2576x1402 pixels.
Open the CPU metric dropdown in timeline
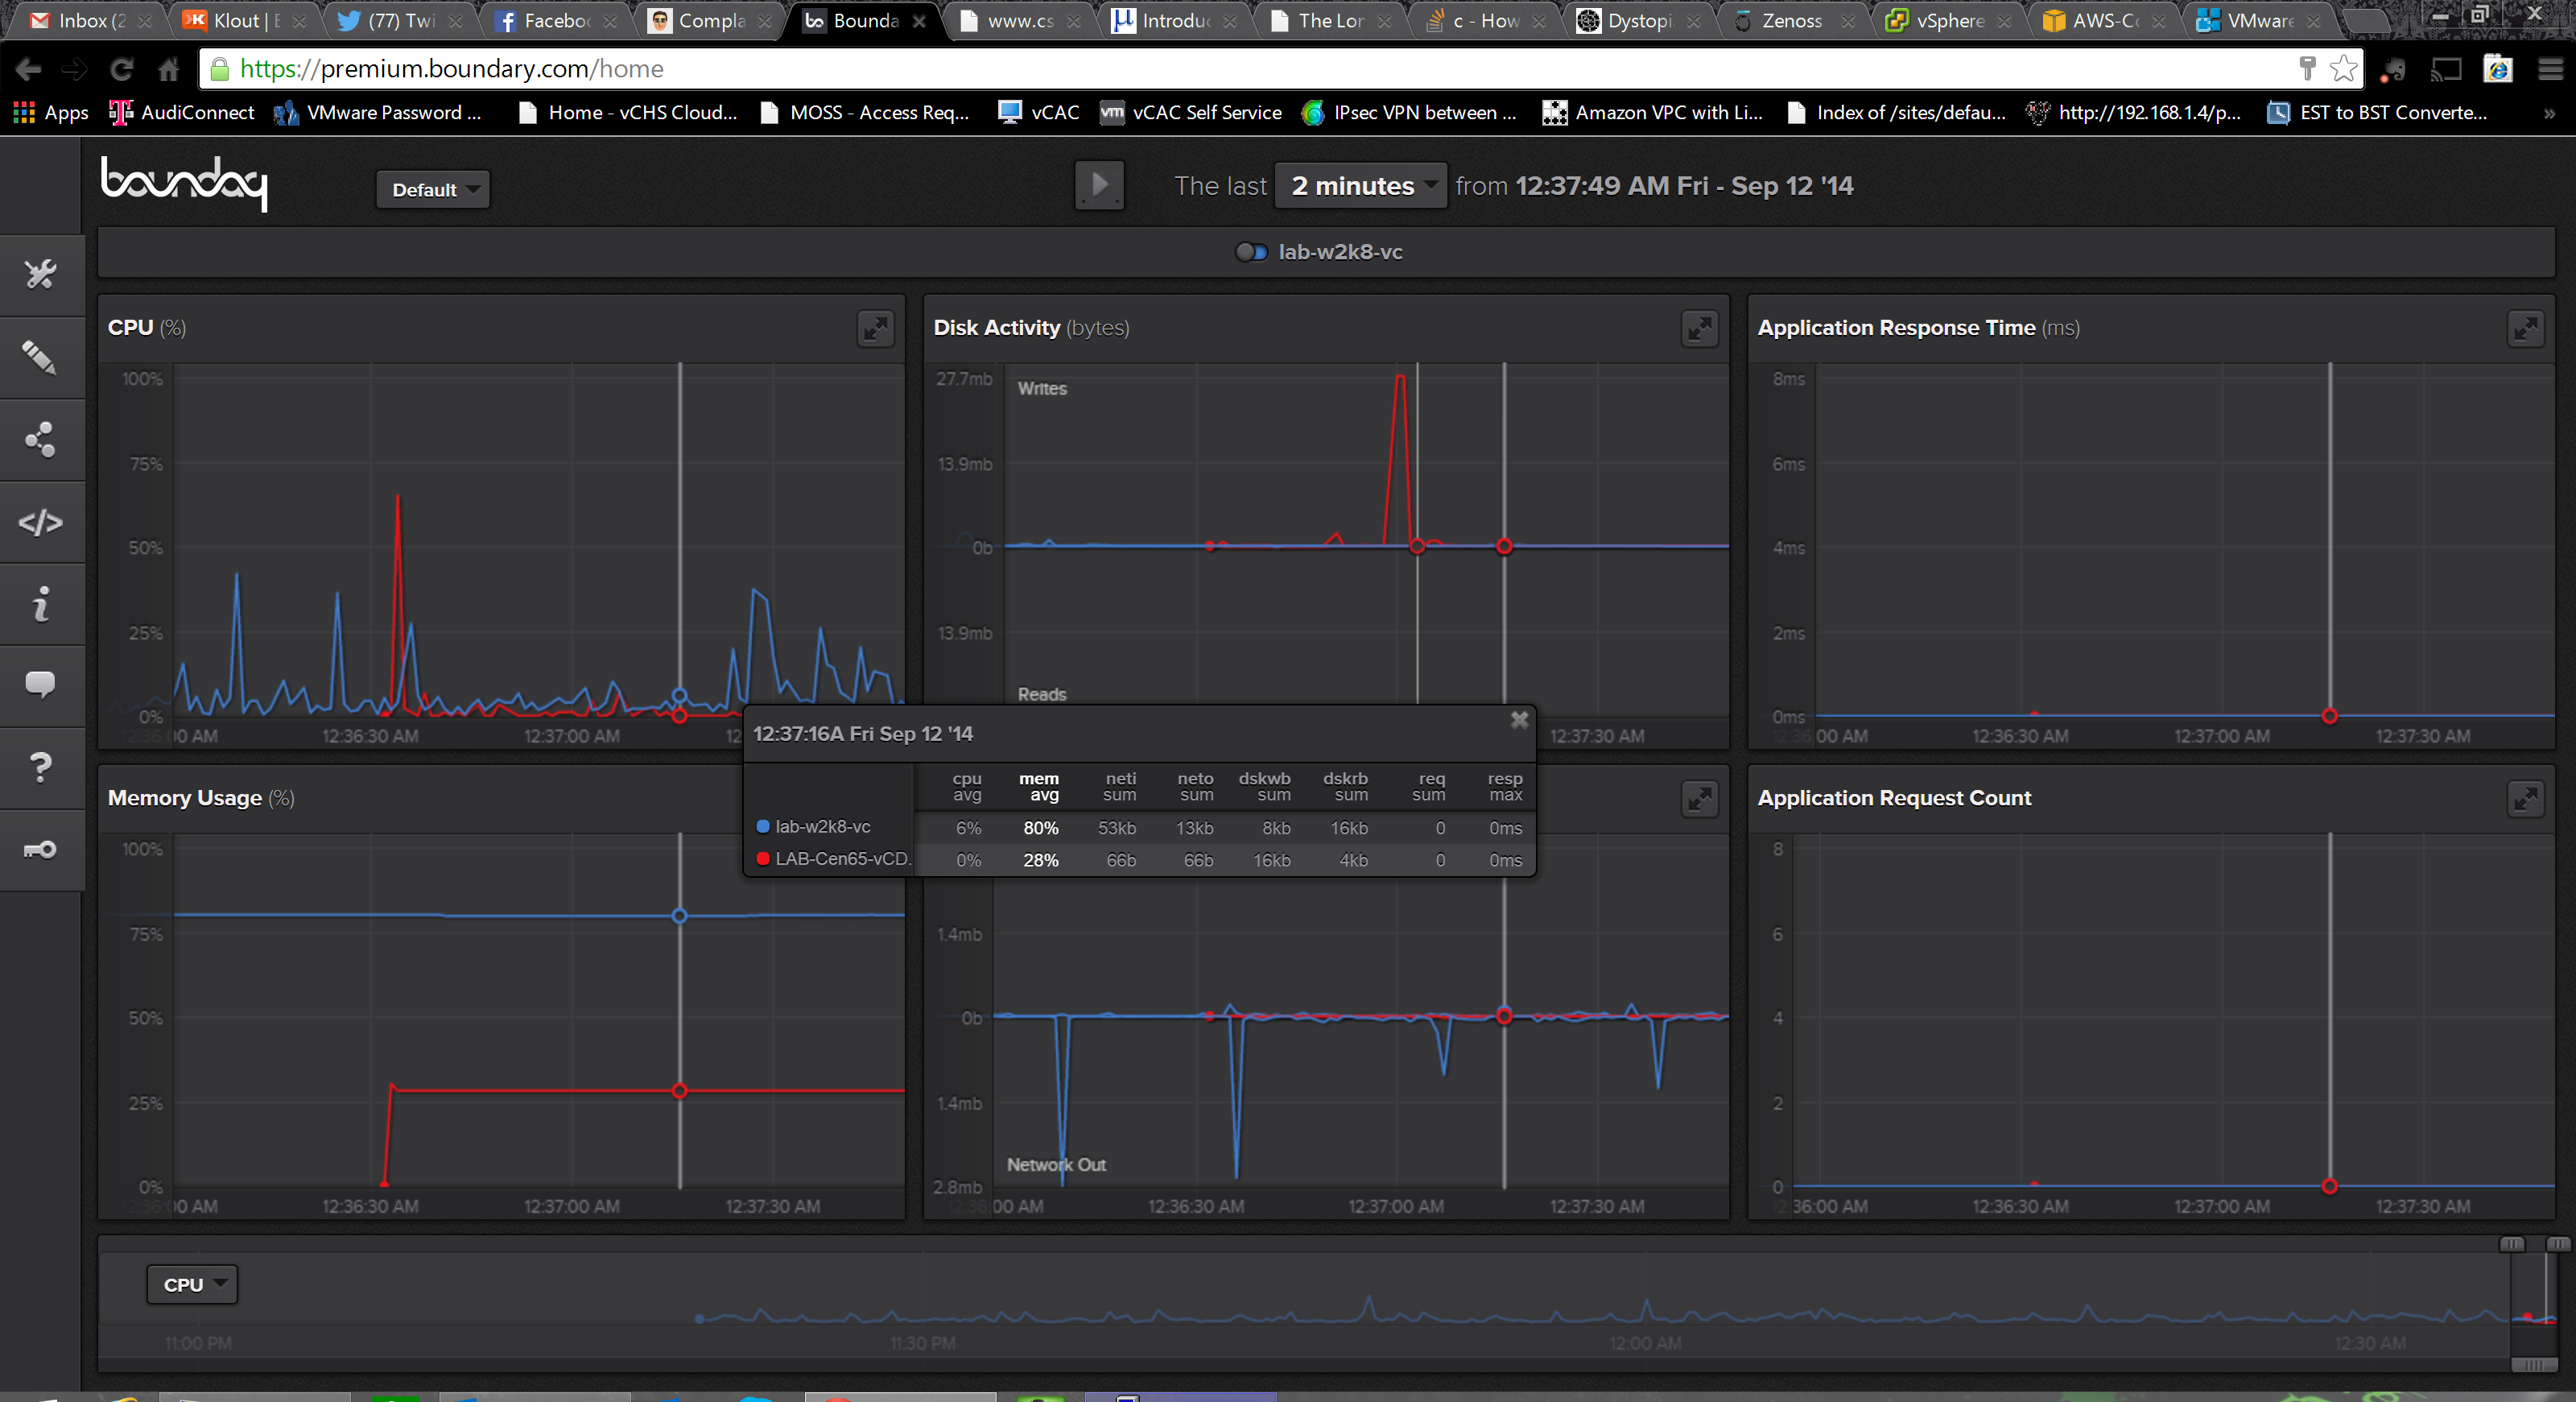(x=192, y=1285)
